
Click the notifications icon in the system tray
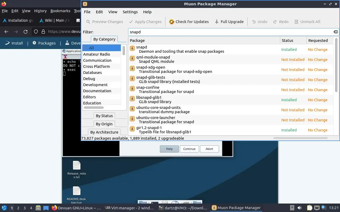click(x=324, y=207)
